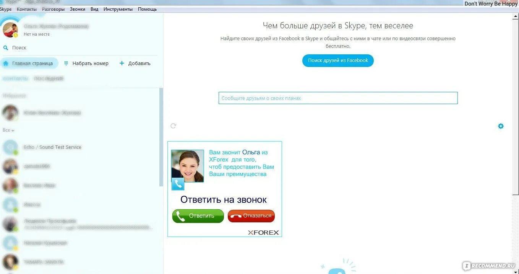
Task: Click the ТАМАРА ЗАМУЛА contact avatar
Action: (x=10, y=262)
